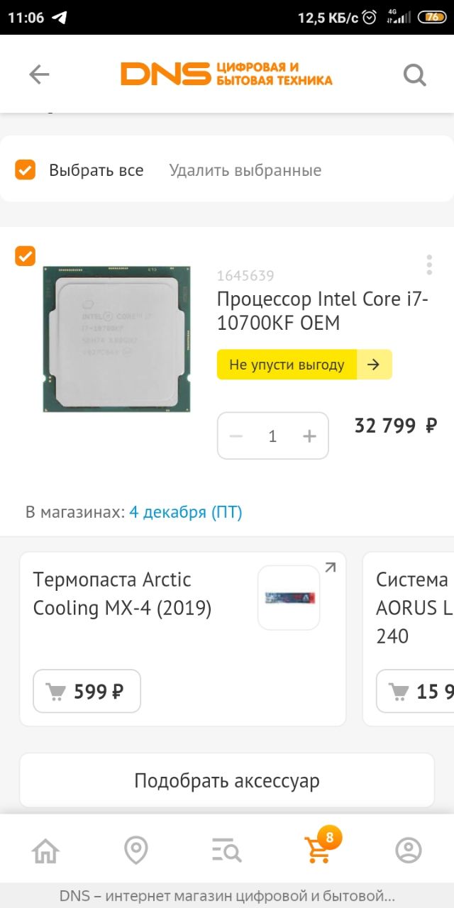
Task: Open three-dot menu for Intel processor
Action: pos(429,265)
